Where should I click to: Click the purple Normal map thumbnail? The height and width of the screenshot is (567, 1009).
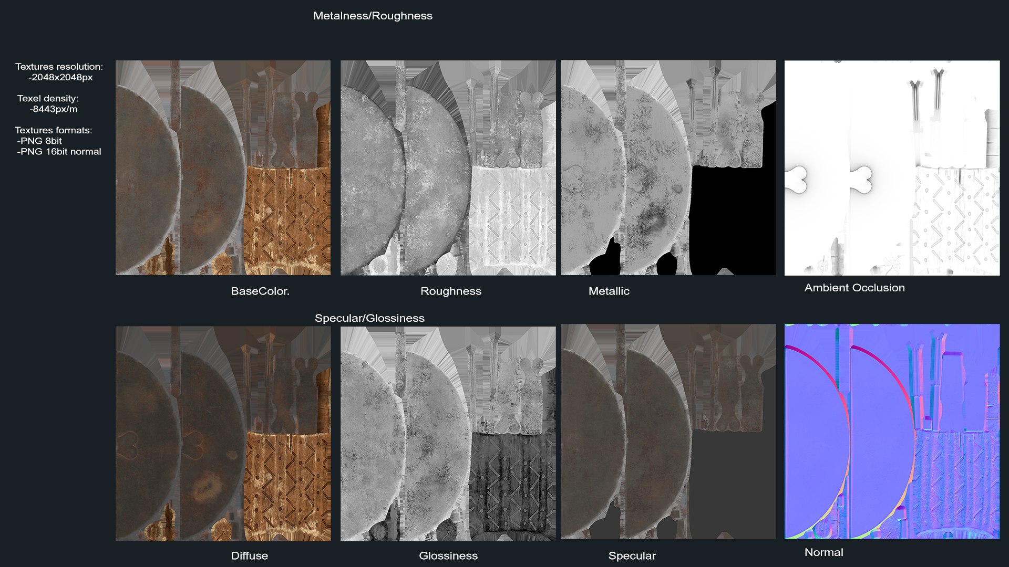pos(892,432)
